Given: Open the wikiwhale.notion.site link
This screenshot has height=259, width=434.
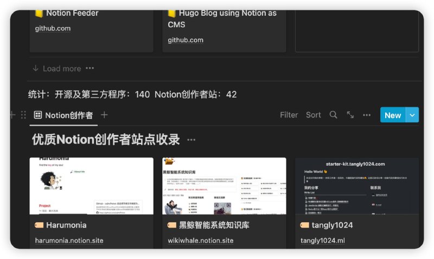Looking at the screenshot, I should (201, 241).
